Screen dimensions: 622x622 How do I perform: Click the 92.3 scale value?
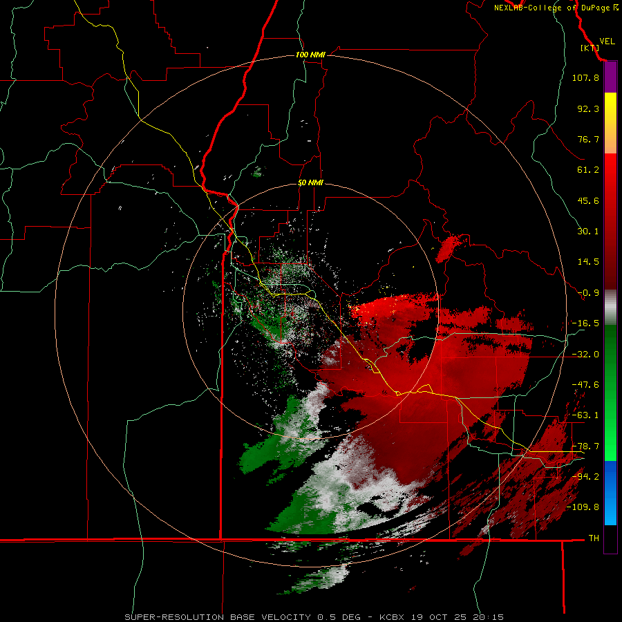point(588,109)
